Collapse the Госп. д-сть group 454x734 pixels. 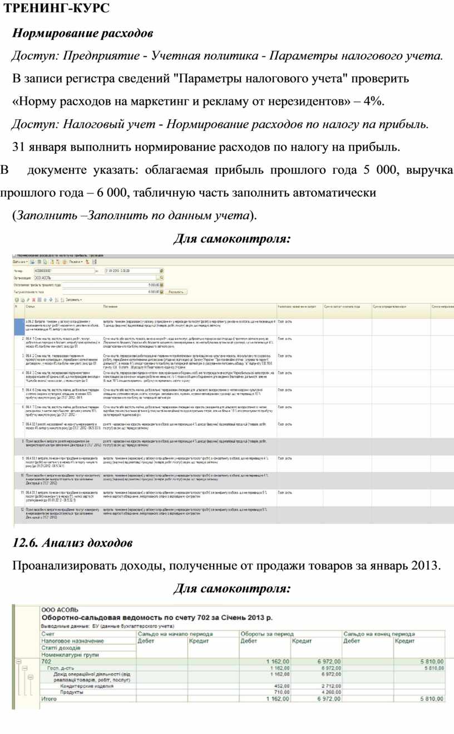pos(25,668)
